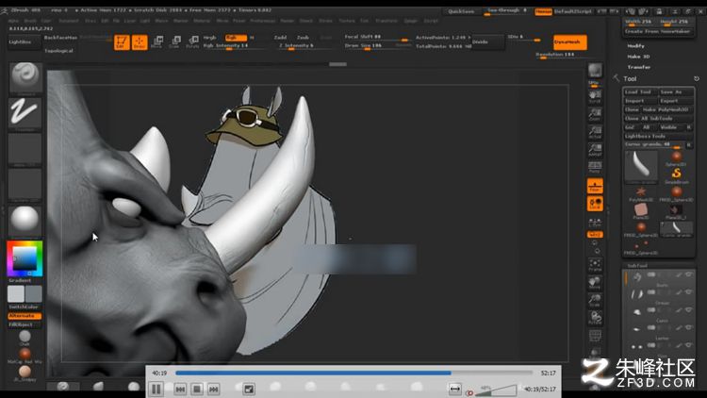This screenshot has height=398, width=707.
Task: Stop the video playback
Action: (197, 389)
